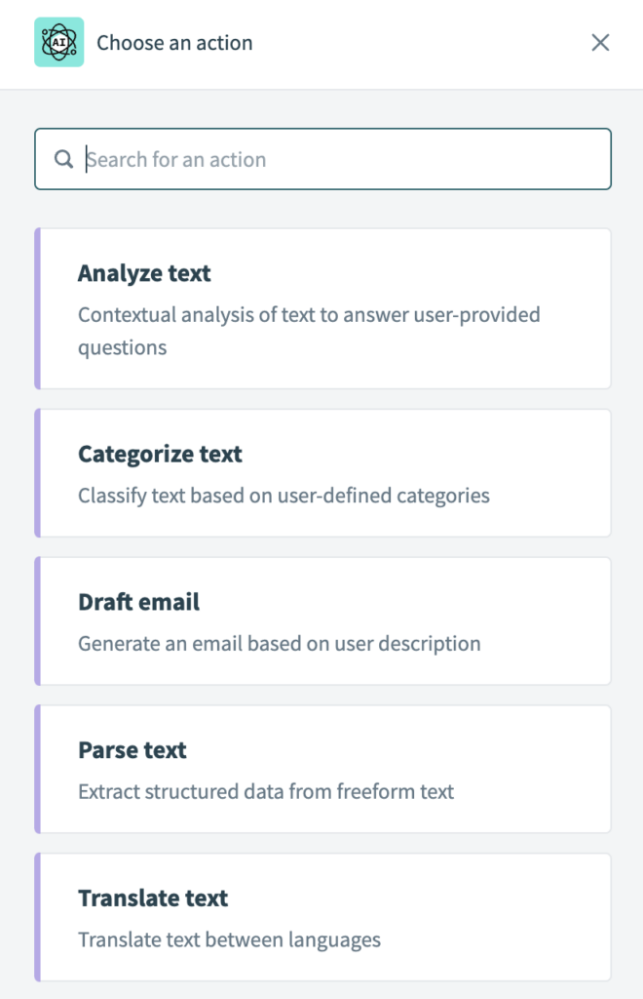Choose the Categorize text action
This screenshot has width=643, height=999.
(160, 455)
